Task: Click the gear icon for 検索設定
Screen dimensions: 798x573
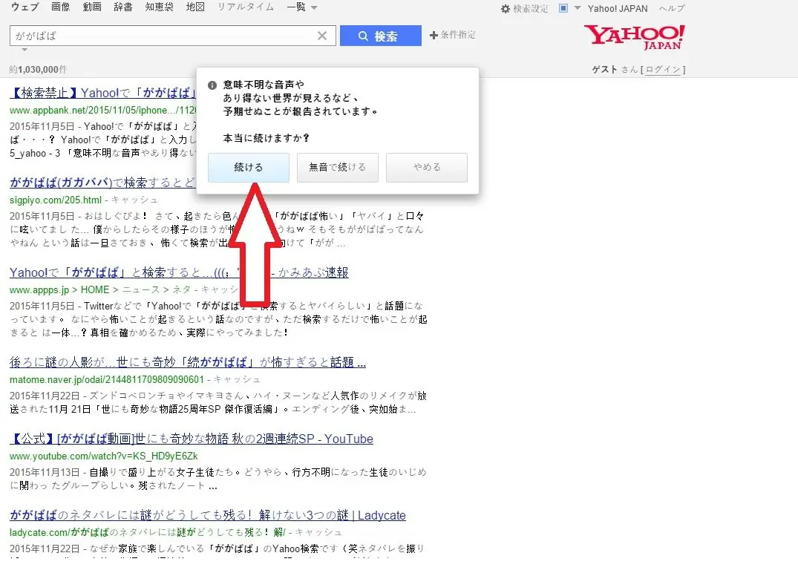Action: 506,9
